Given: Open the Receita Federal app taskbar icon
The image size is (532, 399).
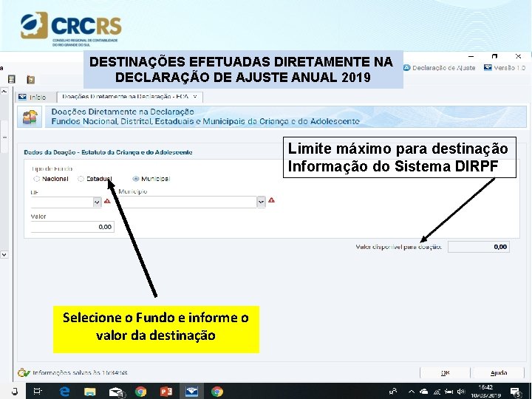Looking at the screenshot, I should tap(191, 392).
